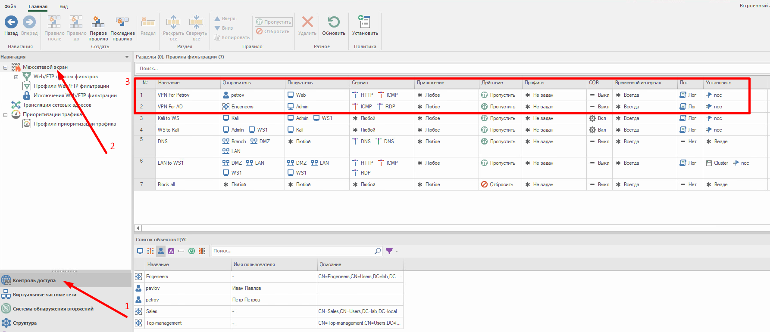Open the Контроль доступа section
The image size is (770, 332).
[66, 280]
